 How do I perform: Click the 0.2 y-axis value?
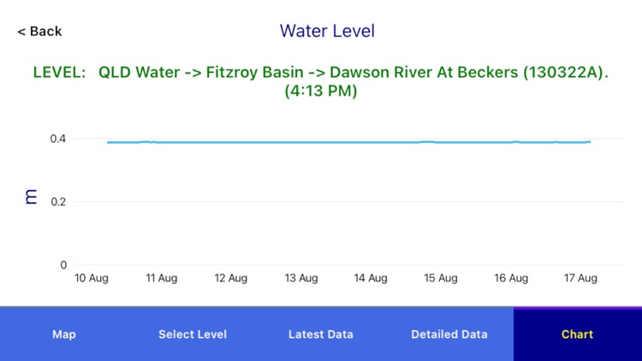coord(58,202)
